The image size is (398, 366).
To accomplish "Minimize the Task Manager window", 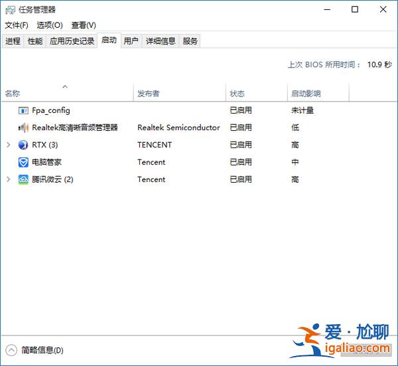I will coord(328,10).
